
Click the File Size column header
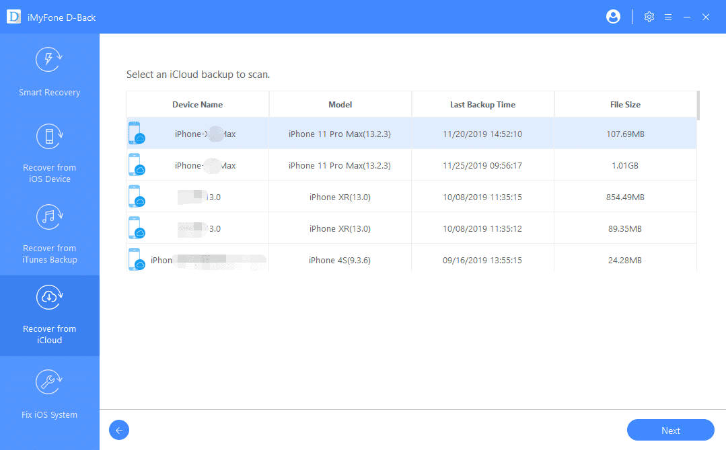point(624,105)
